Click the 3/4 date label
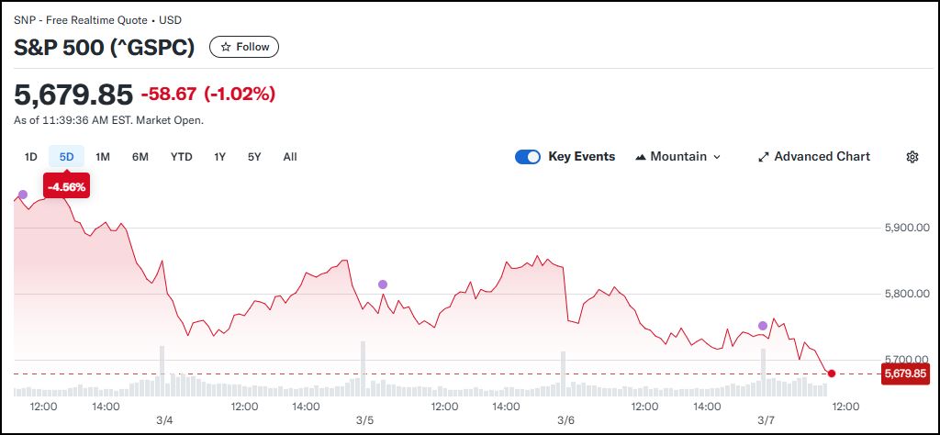This screenshot has height=435, width=940. [165, 419]
